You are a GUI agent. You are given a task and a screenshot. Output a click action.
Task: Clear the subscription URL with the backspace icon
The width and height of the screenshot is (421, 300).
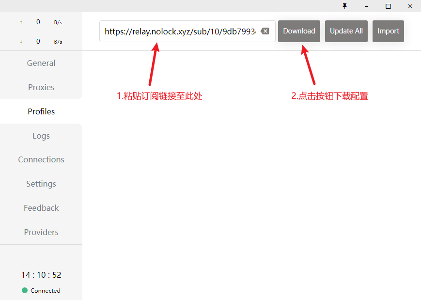point(265,31)
